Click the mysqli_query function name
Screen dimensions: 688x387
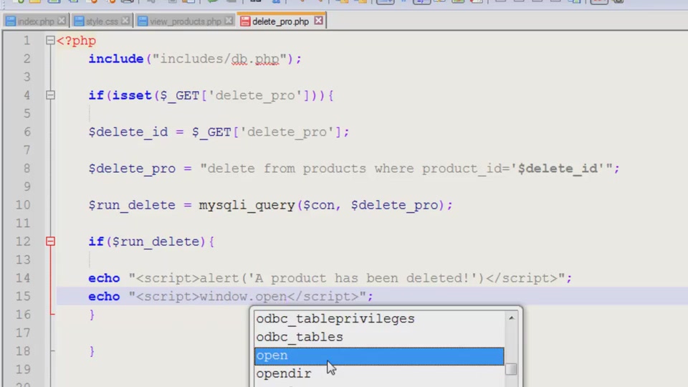coord(247,205)
